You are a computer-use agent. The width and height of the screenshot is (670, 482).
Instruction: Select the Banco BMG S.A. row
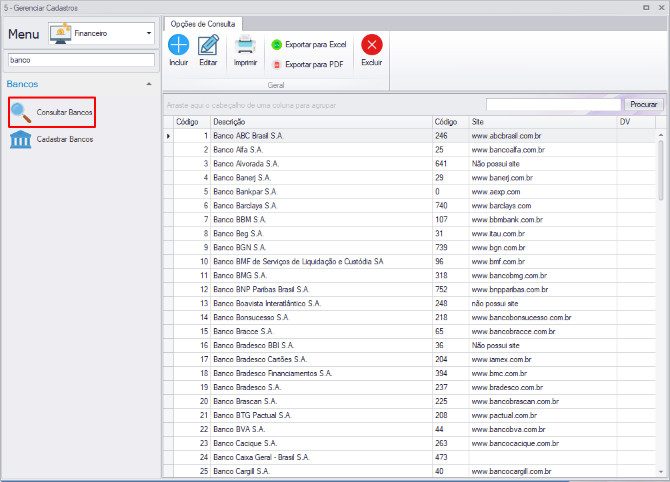click(x=409, y=276)
